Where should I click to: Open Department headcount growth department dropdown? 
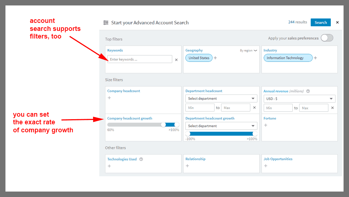coord(221,126)
